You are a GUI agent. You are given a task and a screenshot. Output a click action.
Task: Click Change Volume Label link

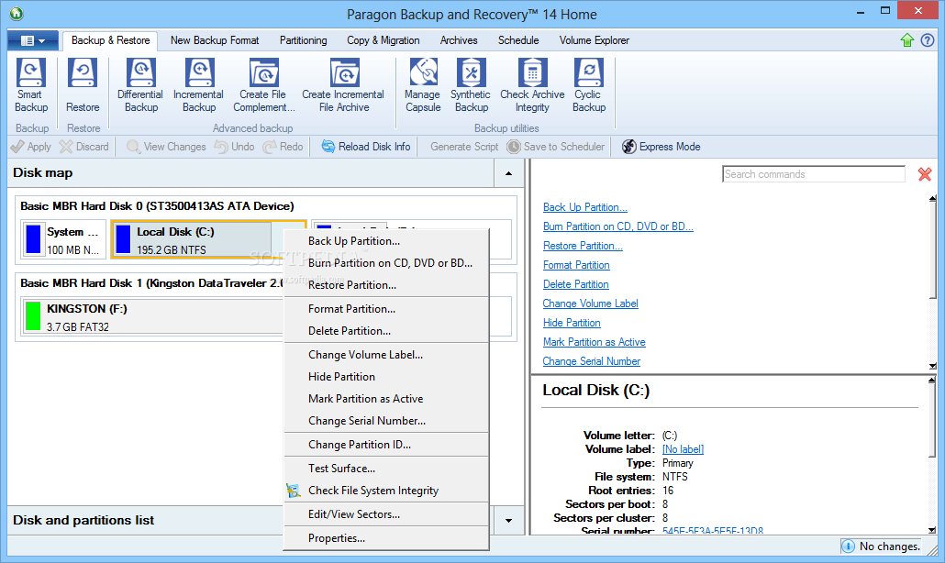590,304
